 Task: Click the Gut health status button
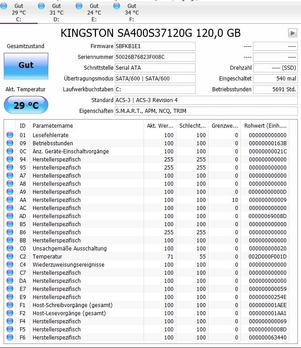(26, 66)
